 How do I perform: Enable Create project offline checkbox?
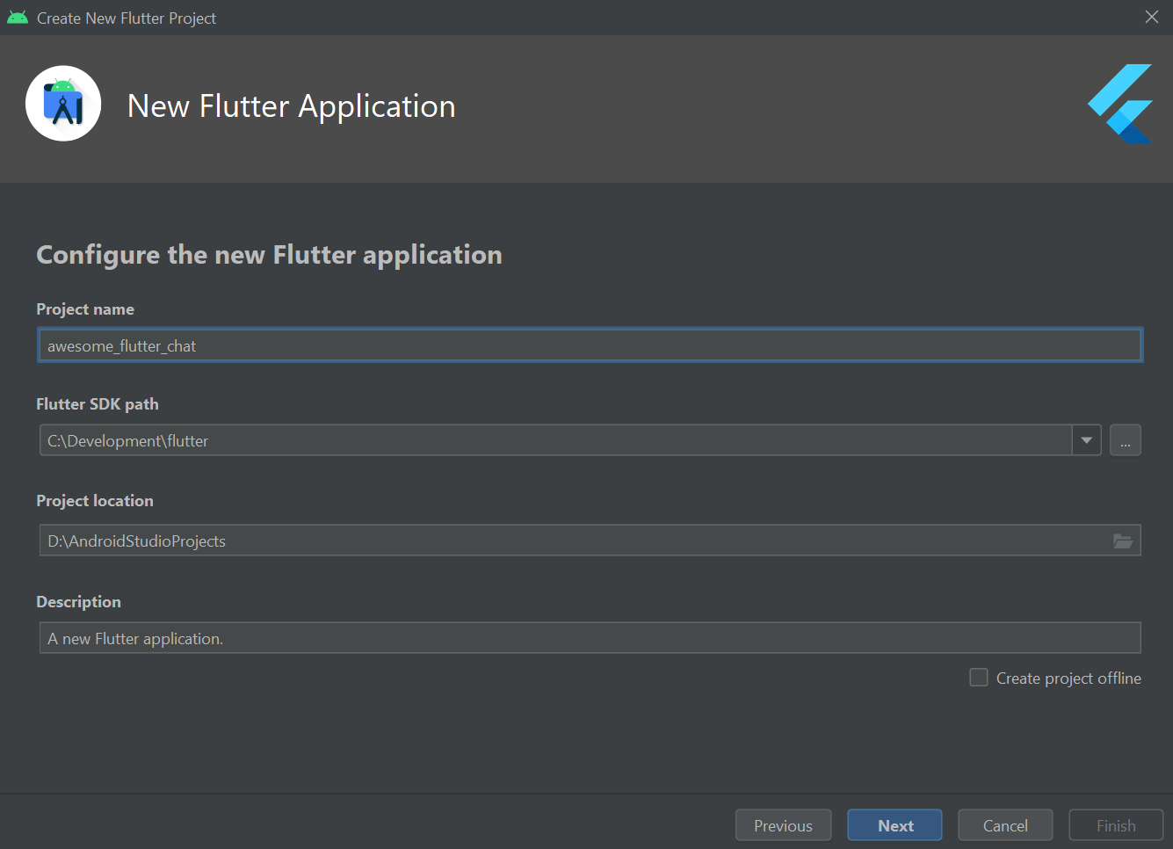[978, 678]
